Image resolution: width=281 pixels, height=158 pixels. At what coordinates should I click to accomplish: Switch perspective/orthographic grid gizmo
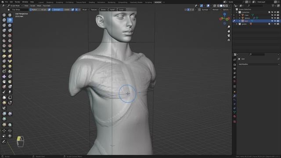click(x=229, y=40)
